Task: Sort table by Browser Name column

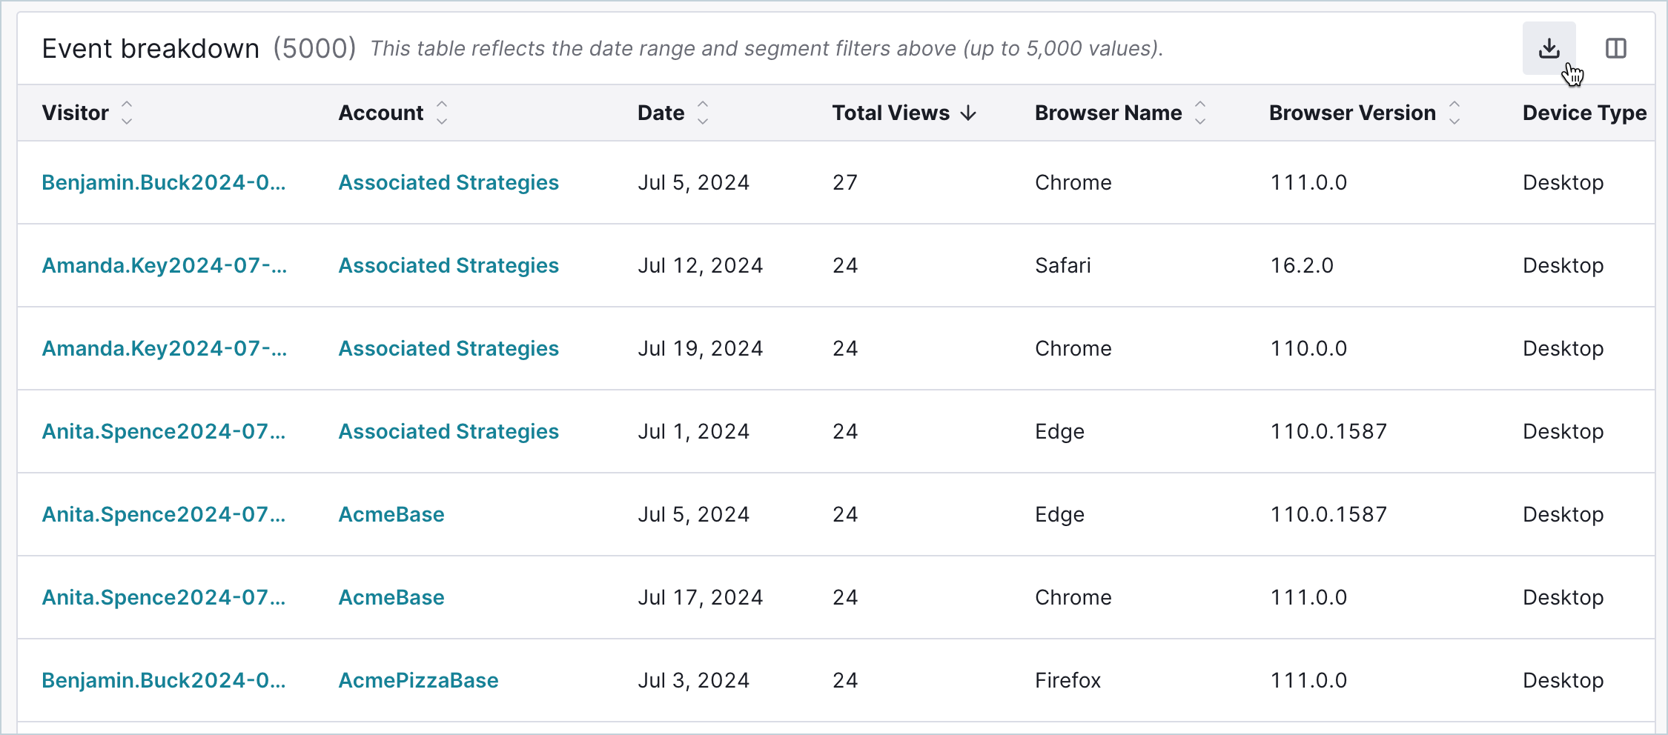Action: (1200, 113)
